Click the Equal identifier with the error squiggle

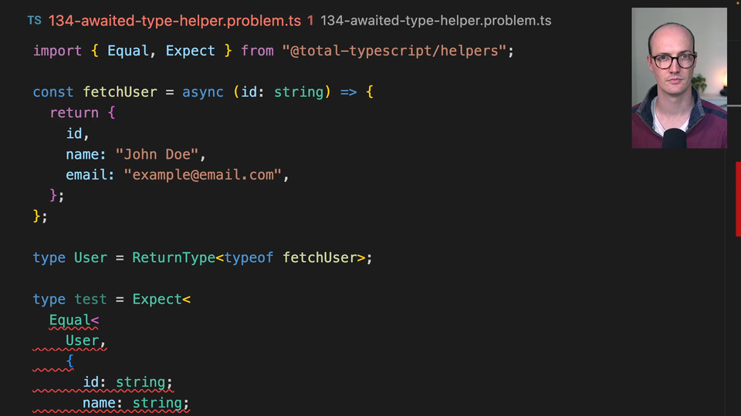pos(70,320)
